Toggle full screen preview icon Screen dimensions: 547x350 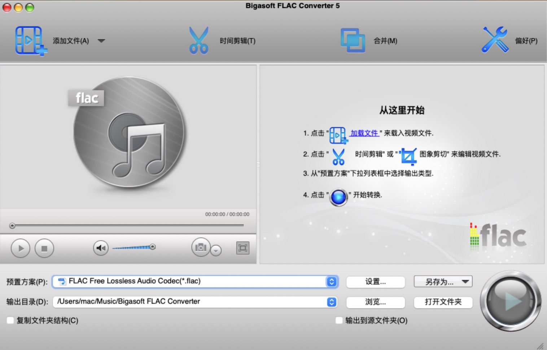tap(243, 248)
